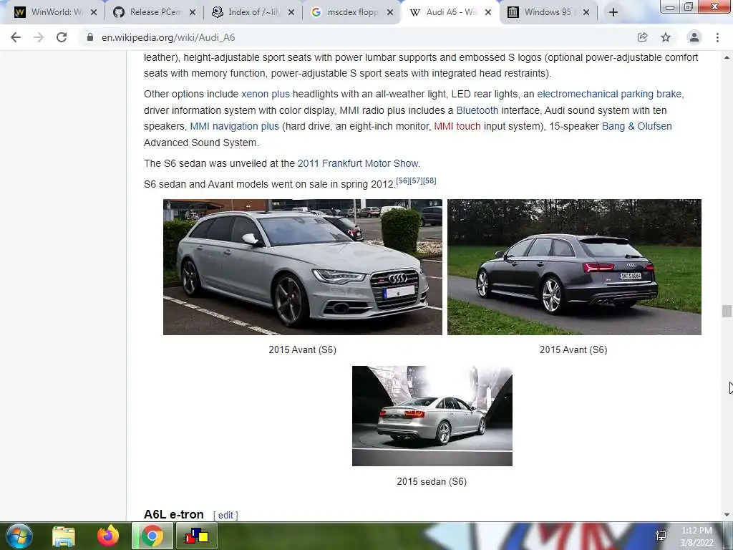Image resolution: width=733 pixels, height=550 pixels.
Task: Click citation reference 58
Action: [x=429, y=180]
